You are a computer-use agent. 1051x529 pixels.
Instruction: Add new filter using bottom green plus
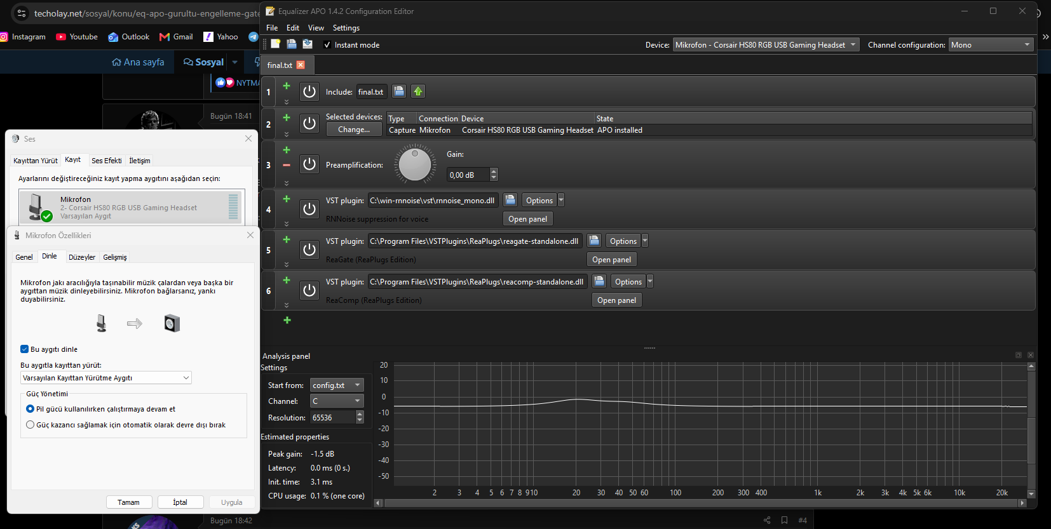point(287,320)
